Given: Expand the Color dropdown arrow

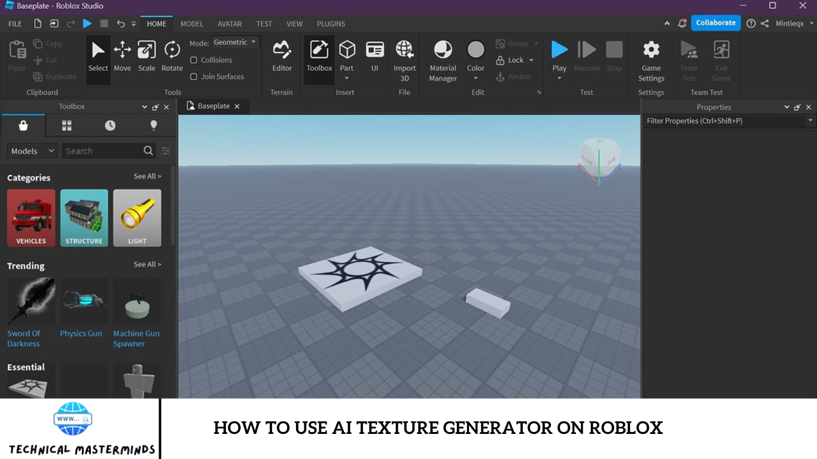Looking at the screenshot, I should [x=475, y=78].
